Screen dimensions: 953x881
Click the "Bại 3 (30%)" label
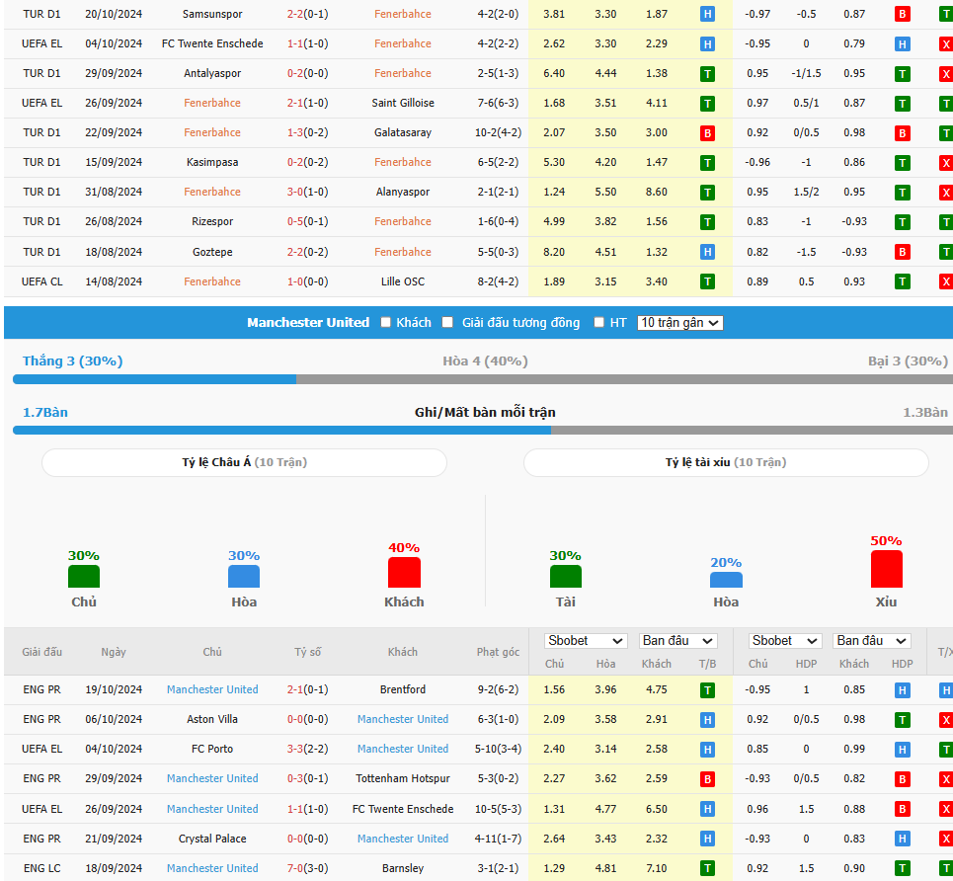point(908,361)
